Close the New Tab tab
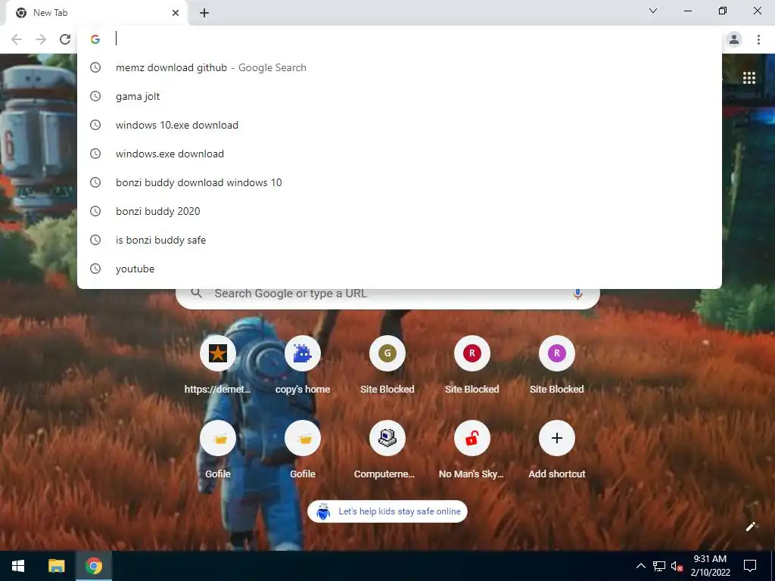Screen dimensions: 775x581 pos(176,13)
